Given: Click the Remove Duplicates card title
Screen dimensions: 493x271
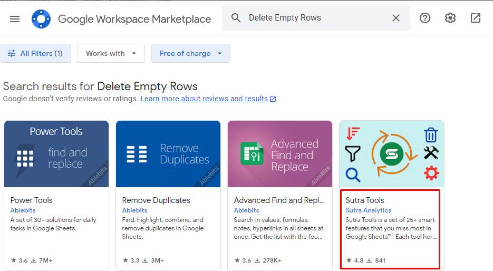Looking at the screenshot, I should coord(156,200).
